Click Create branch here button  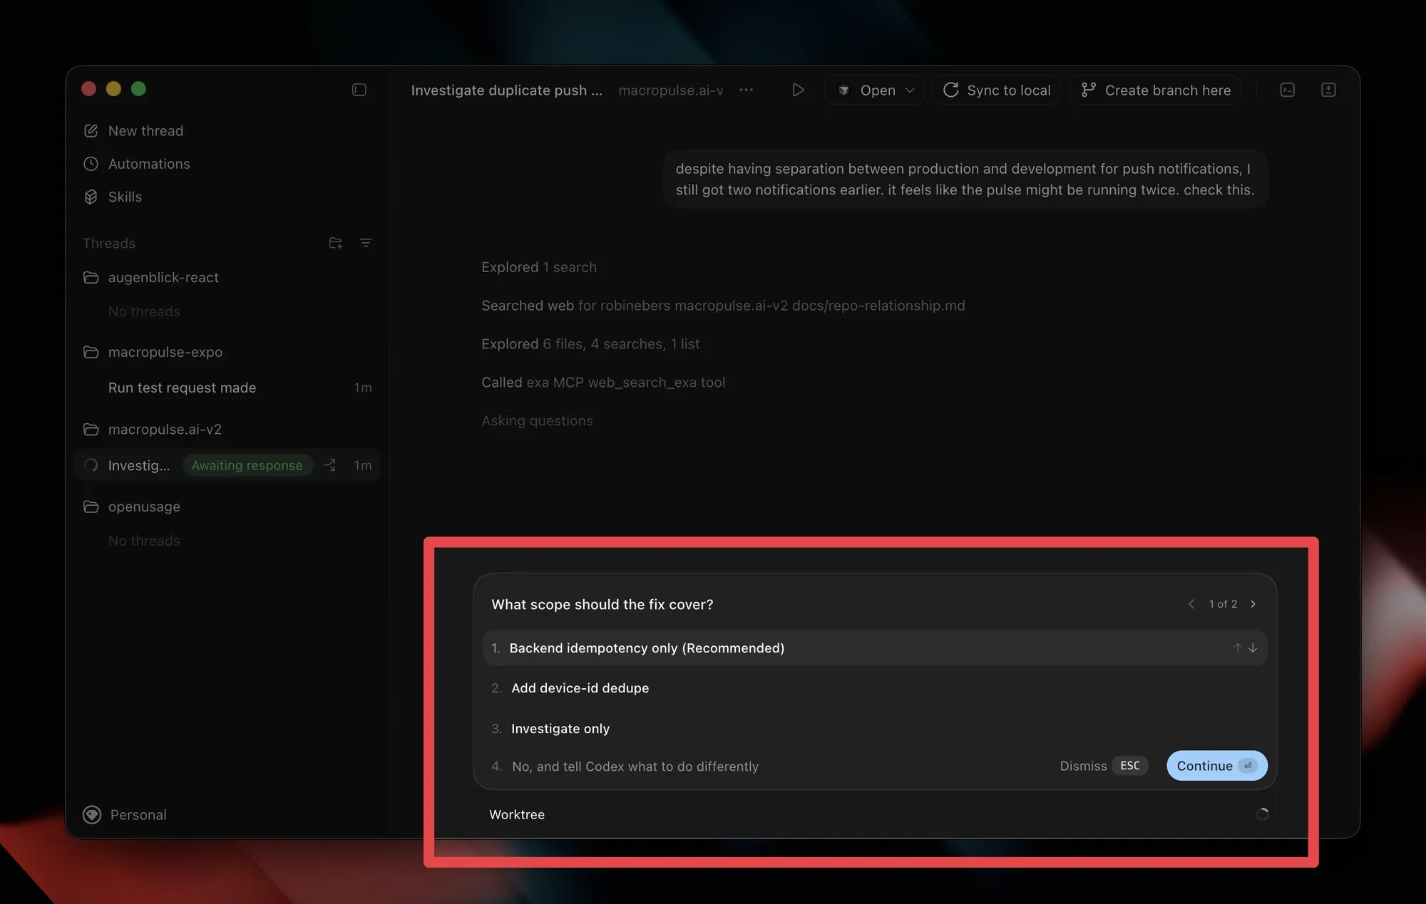(1155, 90)
